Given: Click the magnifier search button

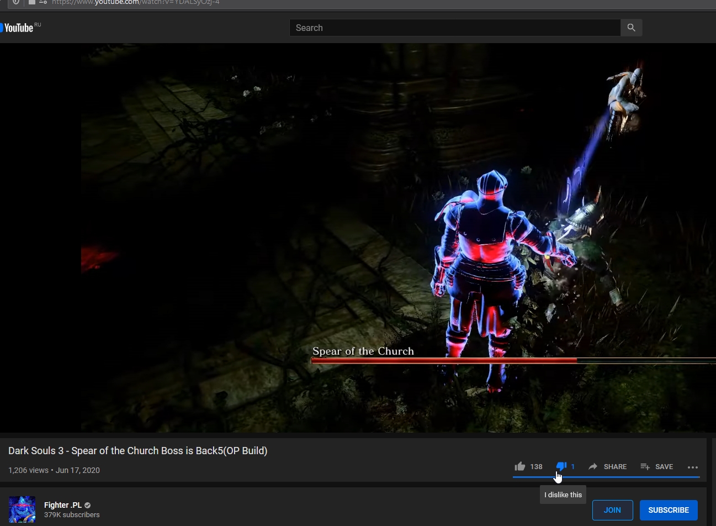Looking at the screenshot, I should pyautogui.click(x=632, y=28).
